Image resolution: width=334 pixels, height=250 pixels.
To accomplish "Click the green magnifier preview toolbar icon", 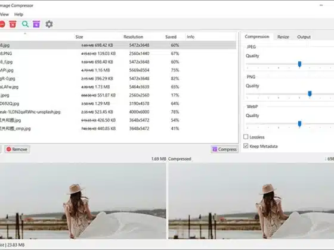I will pos(25,24).
